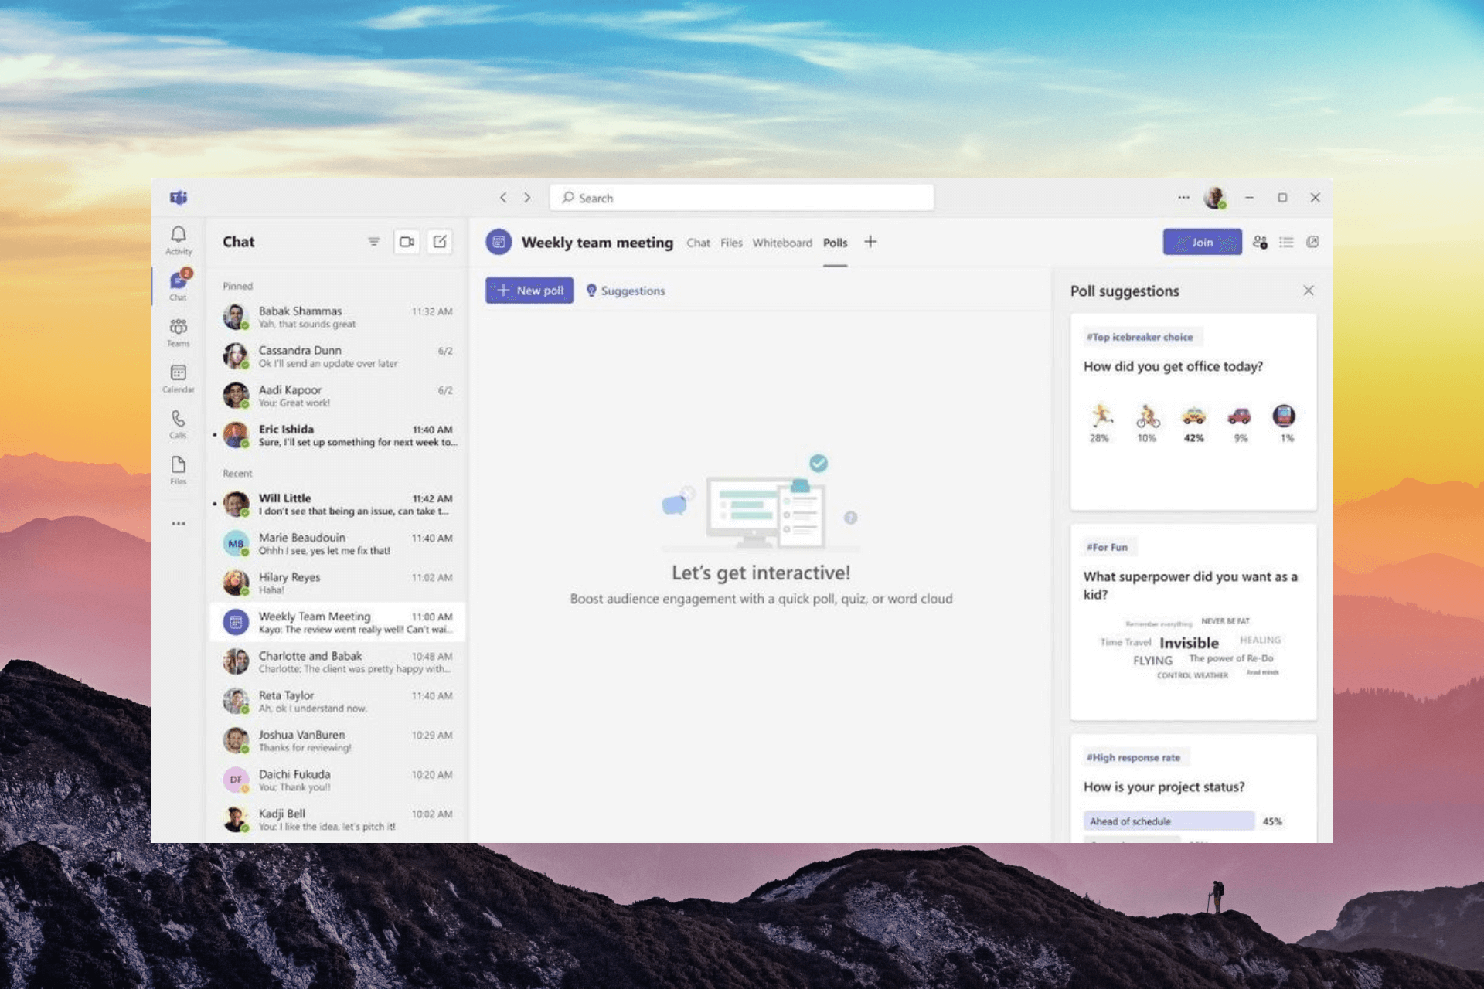Image resolution: width=1484 pixels, height=989 pixels.
Task: Collapse the Recent chats section
Action: (x=237, y=473)
